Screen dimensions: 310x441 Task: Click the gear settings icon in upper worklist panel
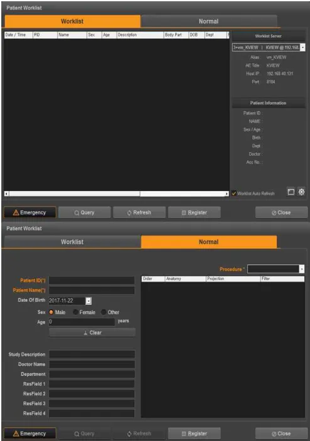click(301, 192)
